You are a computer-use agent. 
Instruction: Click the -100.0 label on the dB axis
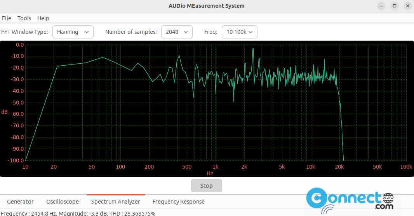point(16,160)
